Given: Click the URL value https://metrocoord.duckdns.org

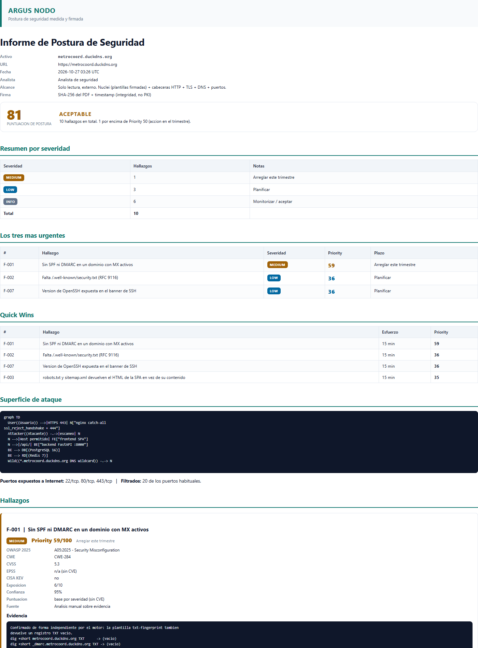Looking at the screenshot, I should [x=87, y=64].
